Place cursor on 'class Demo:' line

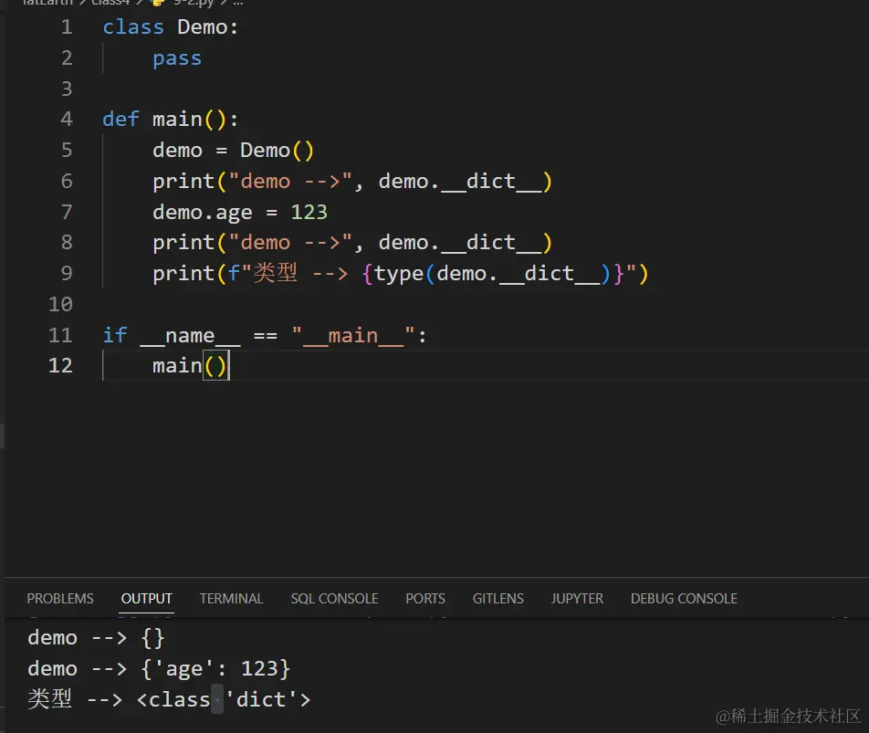point(170,27)
